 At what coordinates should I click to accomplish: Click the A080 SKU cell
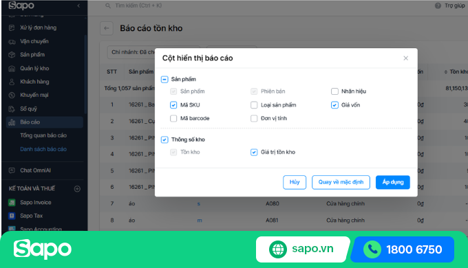[x=273, y=204]
